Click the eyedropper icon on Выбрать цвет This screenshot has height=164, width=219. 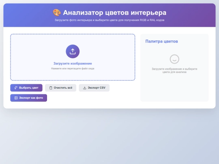tap(16, 88)
